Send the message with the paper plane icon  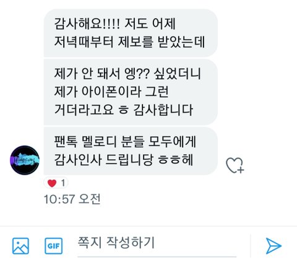273,246
